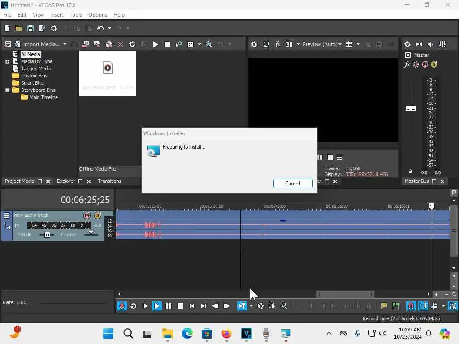Expand Media By Type node
This screenshot has height=344, width=459.
pyautogui.click(x=7, y=61)
